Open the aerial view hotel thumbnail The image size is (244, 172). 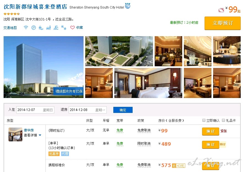119,51
